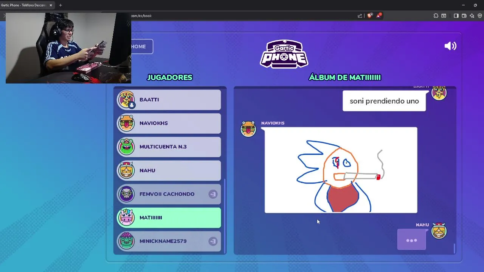Click the ÁLBUM DE MATIIIIIII heading
Viewport: 484px width, 272px height.
345,77
